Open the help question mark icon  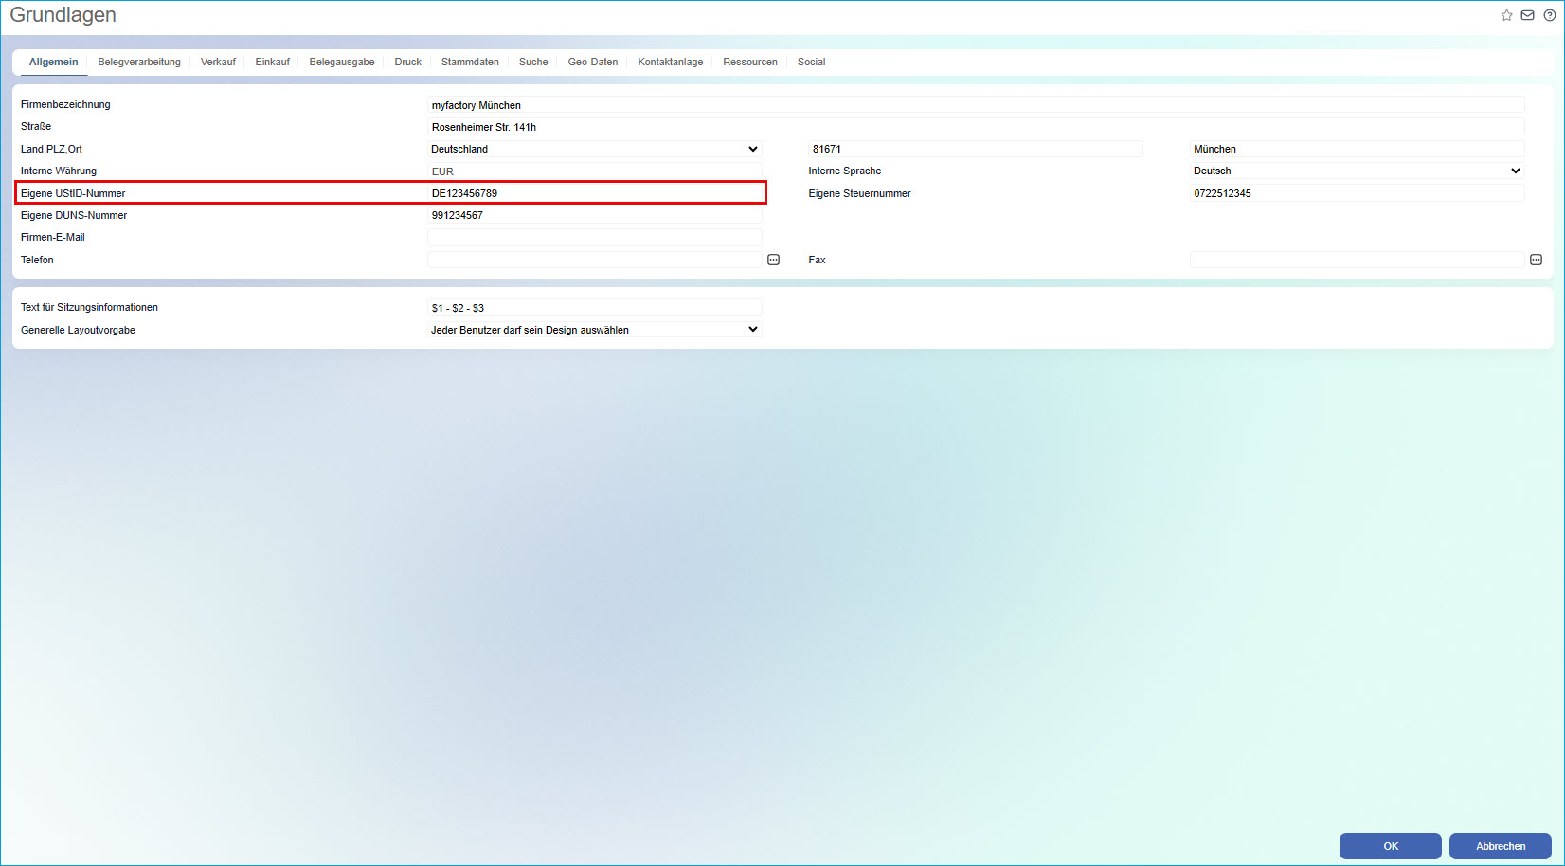1549,15
